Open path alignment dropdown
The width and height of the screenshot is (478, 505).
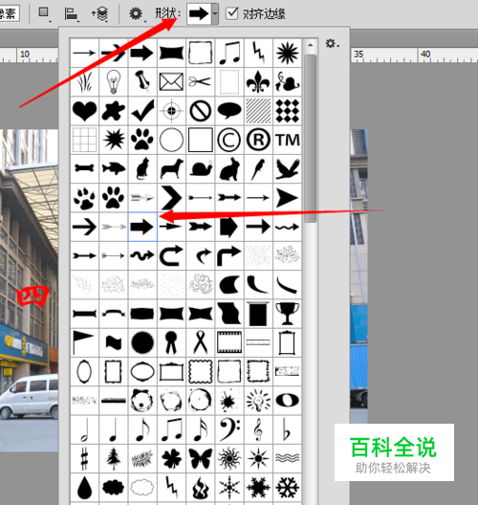pos(72,14)
